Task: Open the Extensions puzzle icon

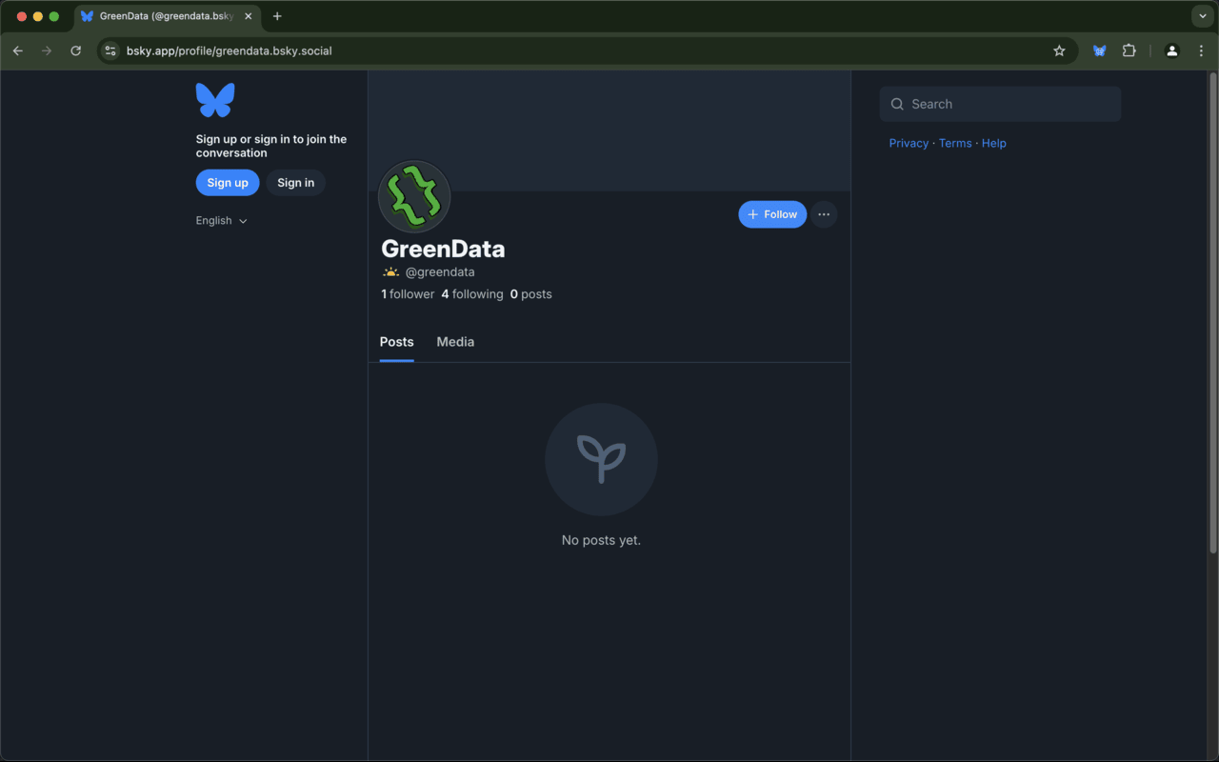Action: tap(1129, 50)
